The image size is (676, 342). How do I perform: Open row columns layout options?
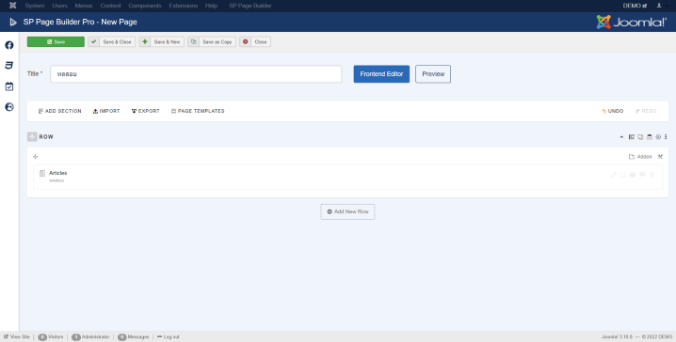631,137
